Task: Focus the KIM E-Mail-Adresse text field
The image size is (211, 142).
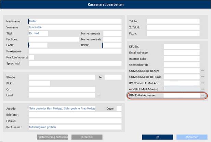Action: 181,95
